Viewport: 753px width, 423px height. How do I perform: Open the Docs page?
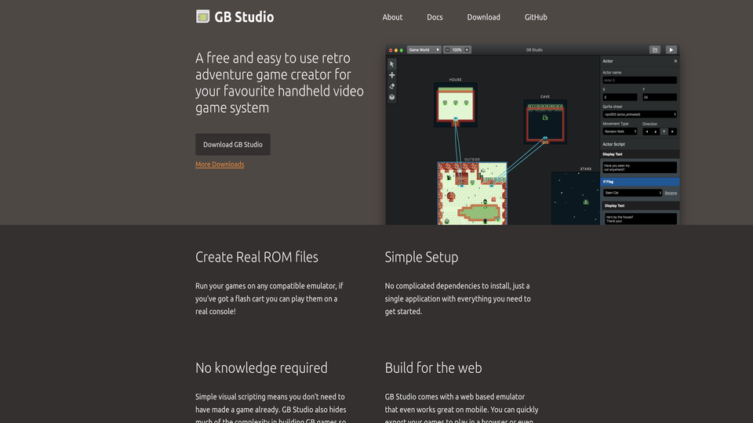[x=435, y=17]
